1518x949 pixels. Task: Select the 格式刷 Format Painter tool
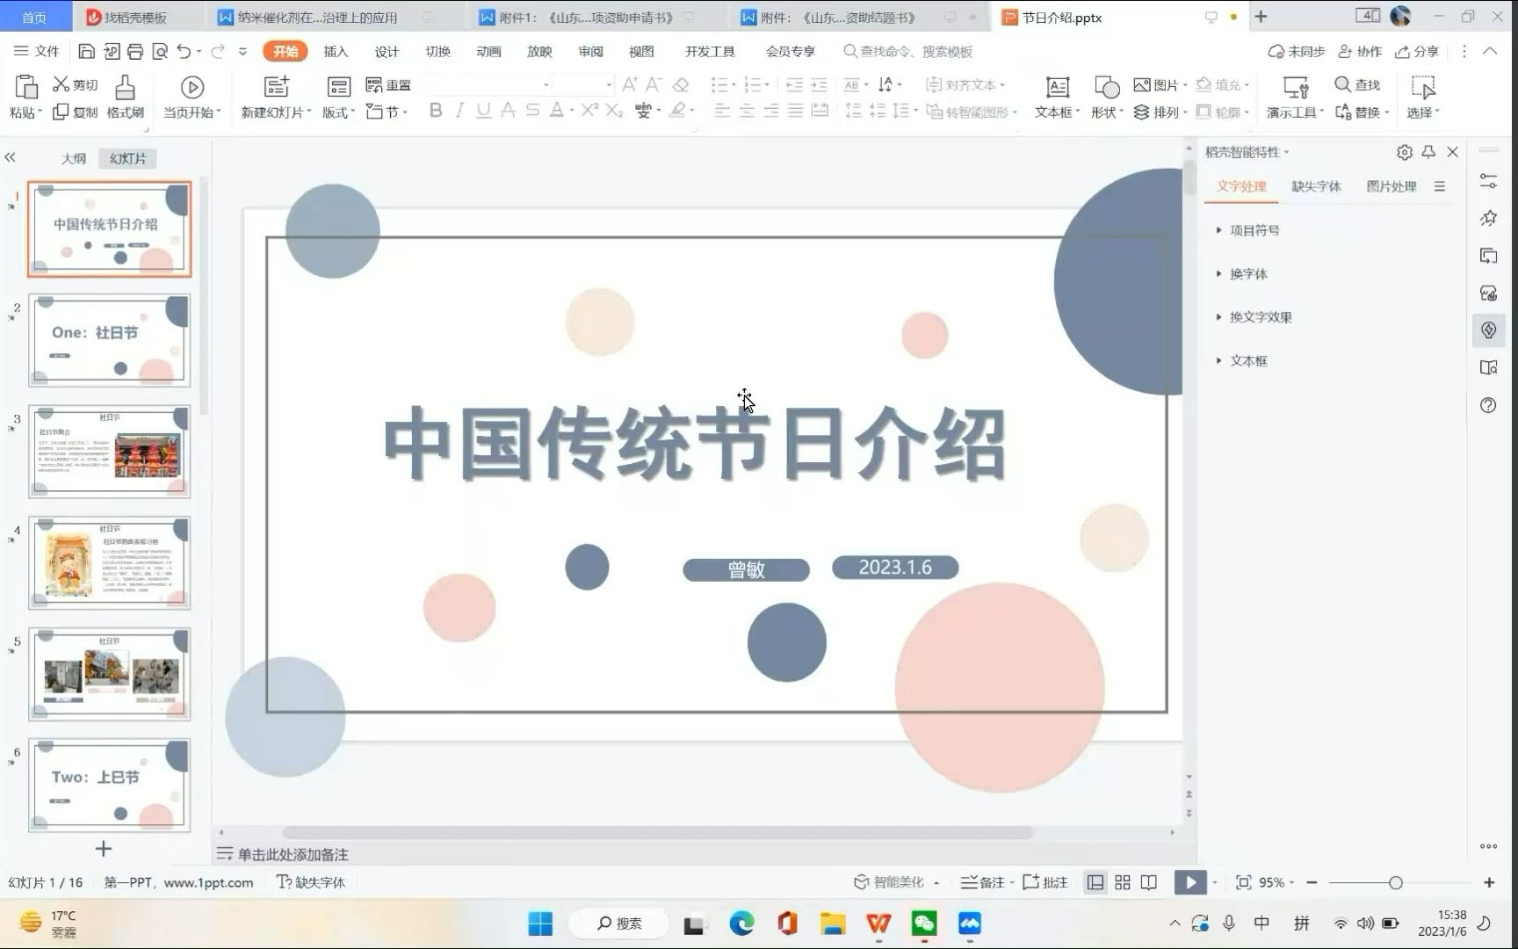click(x=125, y=95)
